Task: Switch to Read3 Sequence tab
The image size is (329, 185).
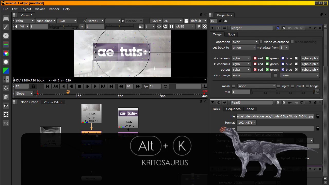Action: click(233, 109)
